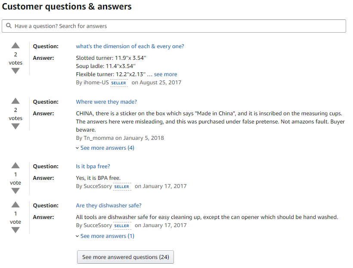Click the magnifier icon in search box
Screen dimensions: 353x268
pos(9,26)
